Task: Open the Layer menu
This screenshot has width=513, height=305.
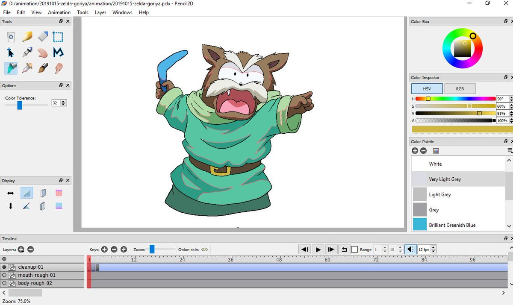Action: click(x=100, y=12)
